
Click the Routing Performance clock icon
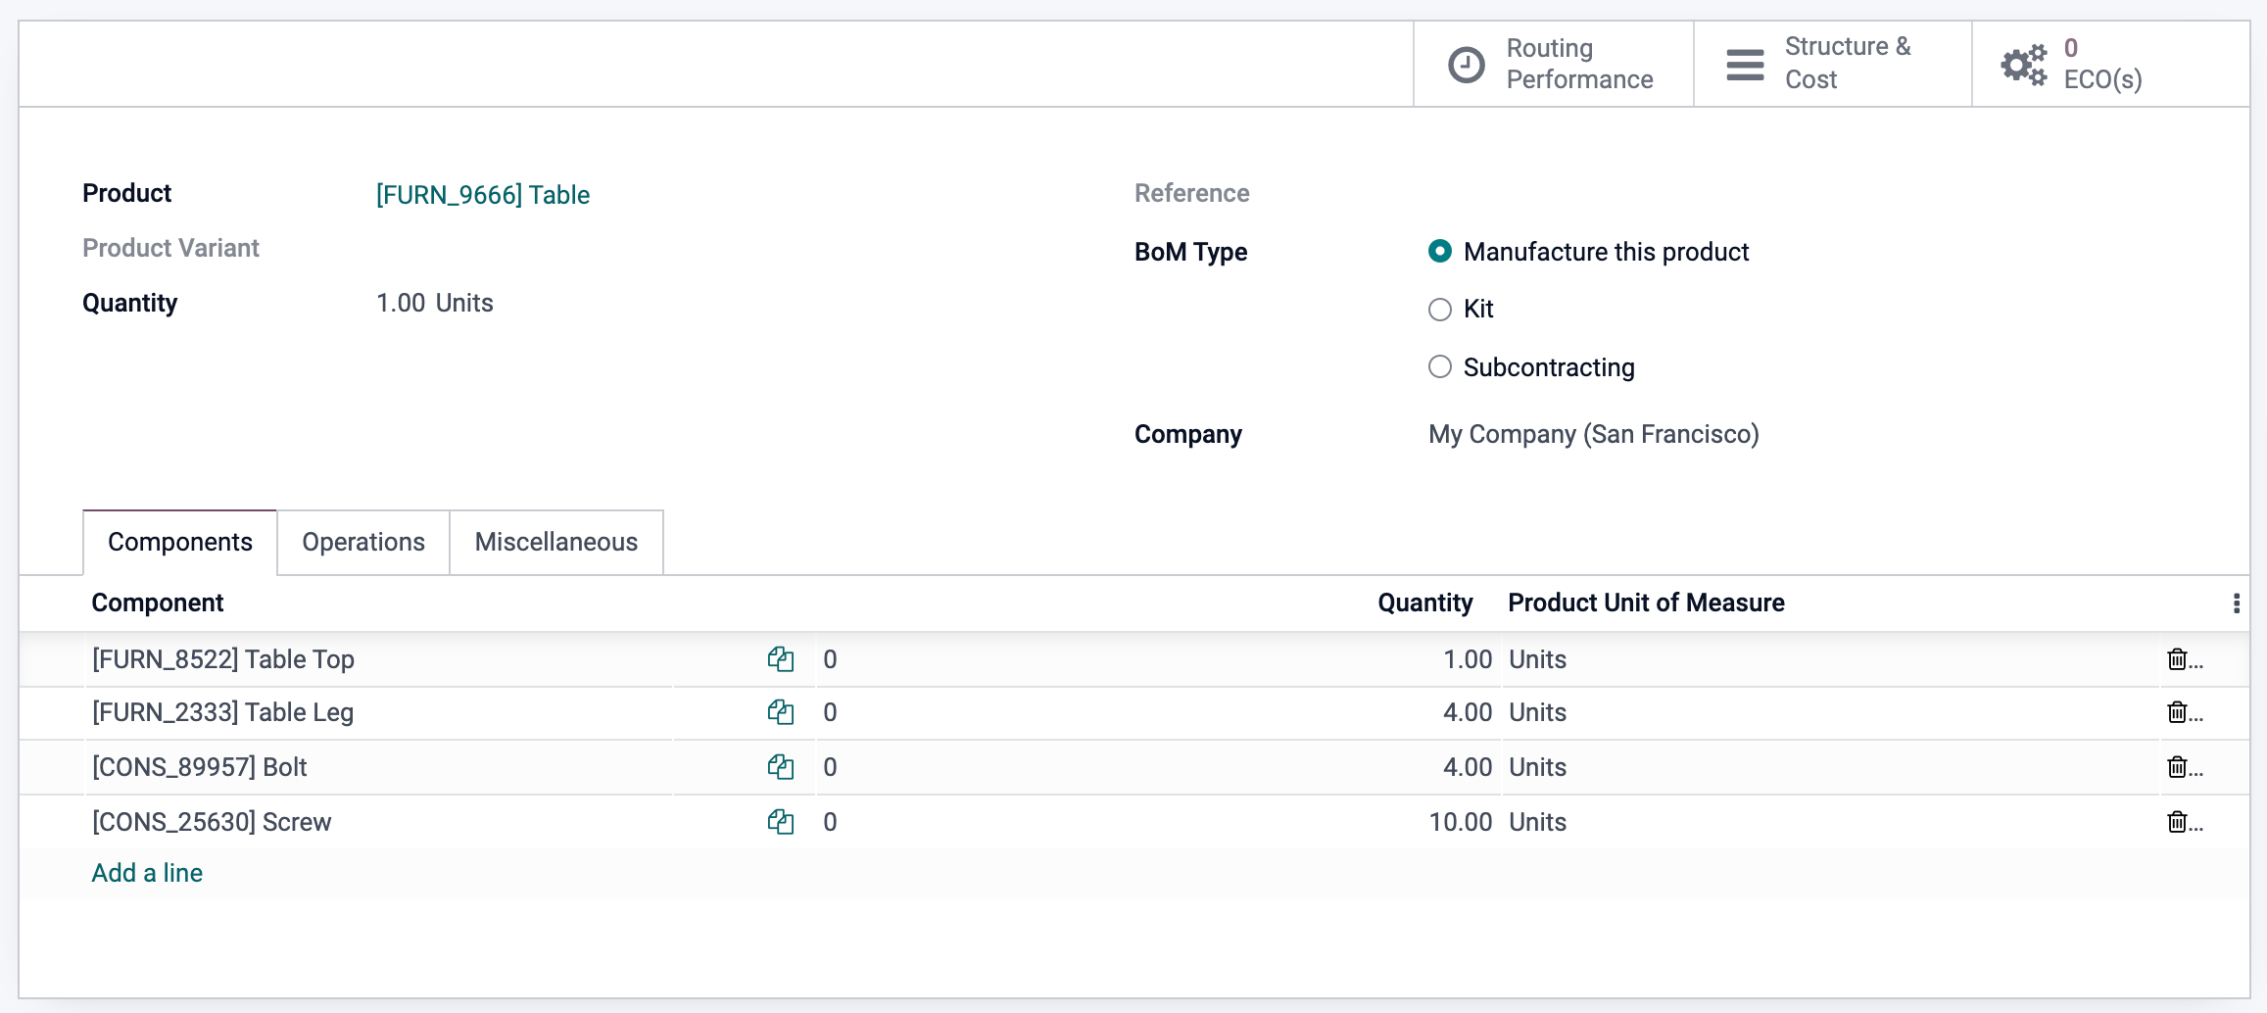pos(1467,65)
